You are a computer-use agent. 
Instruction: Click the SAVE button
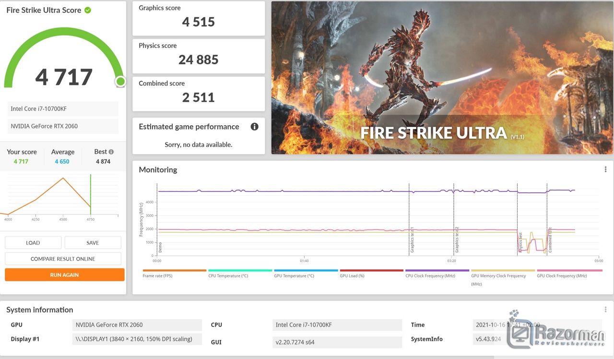pos(93,243)
